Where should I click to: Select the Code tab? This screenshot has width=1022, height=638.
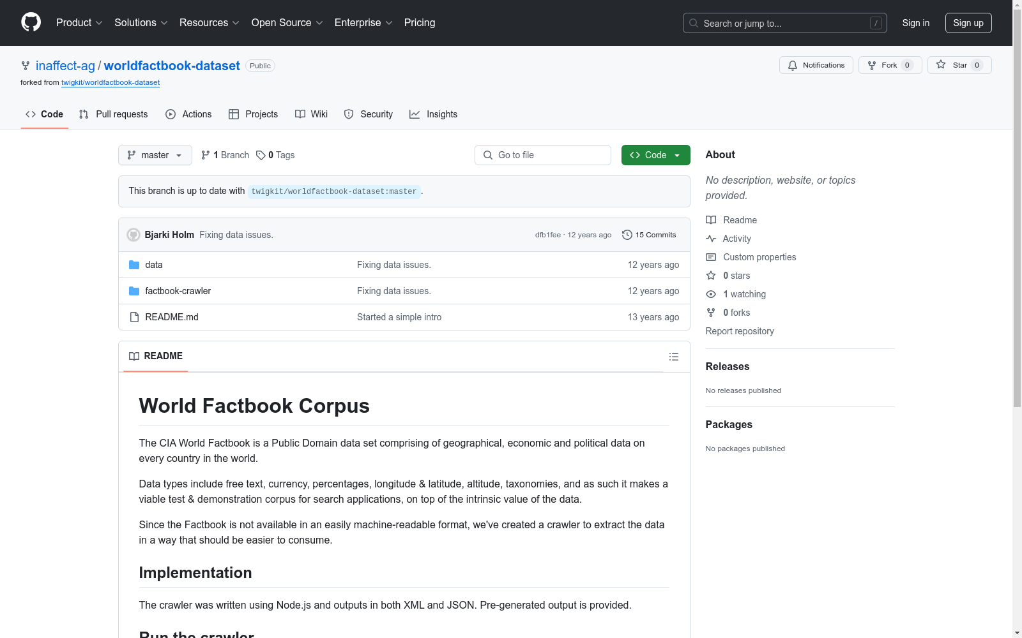(45, 114)
